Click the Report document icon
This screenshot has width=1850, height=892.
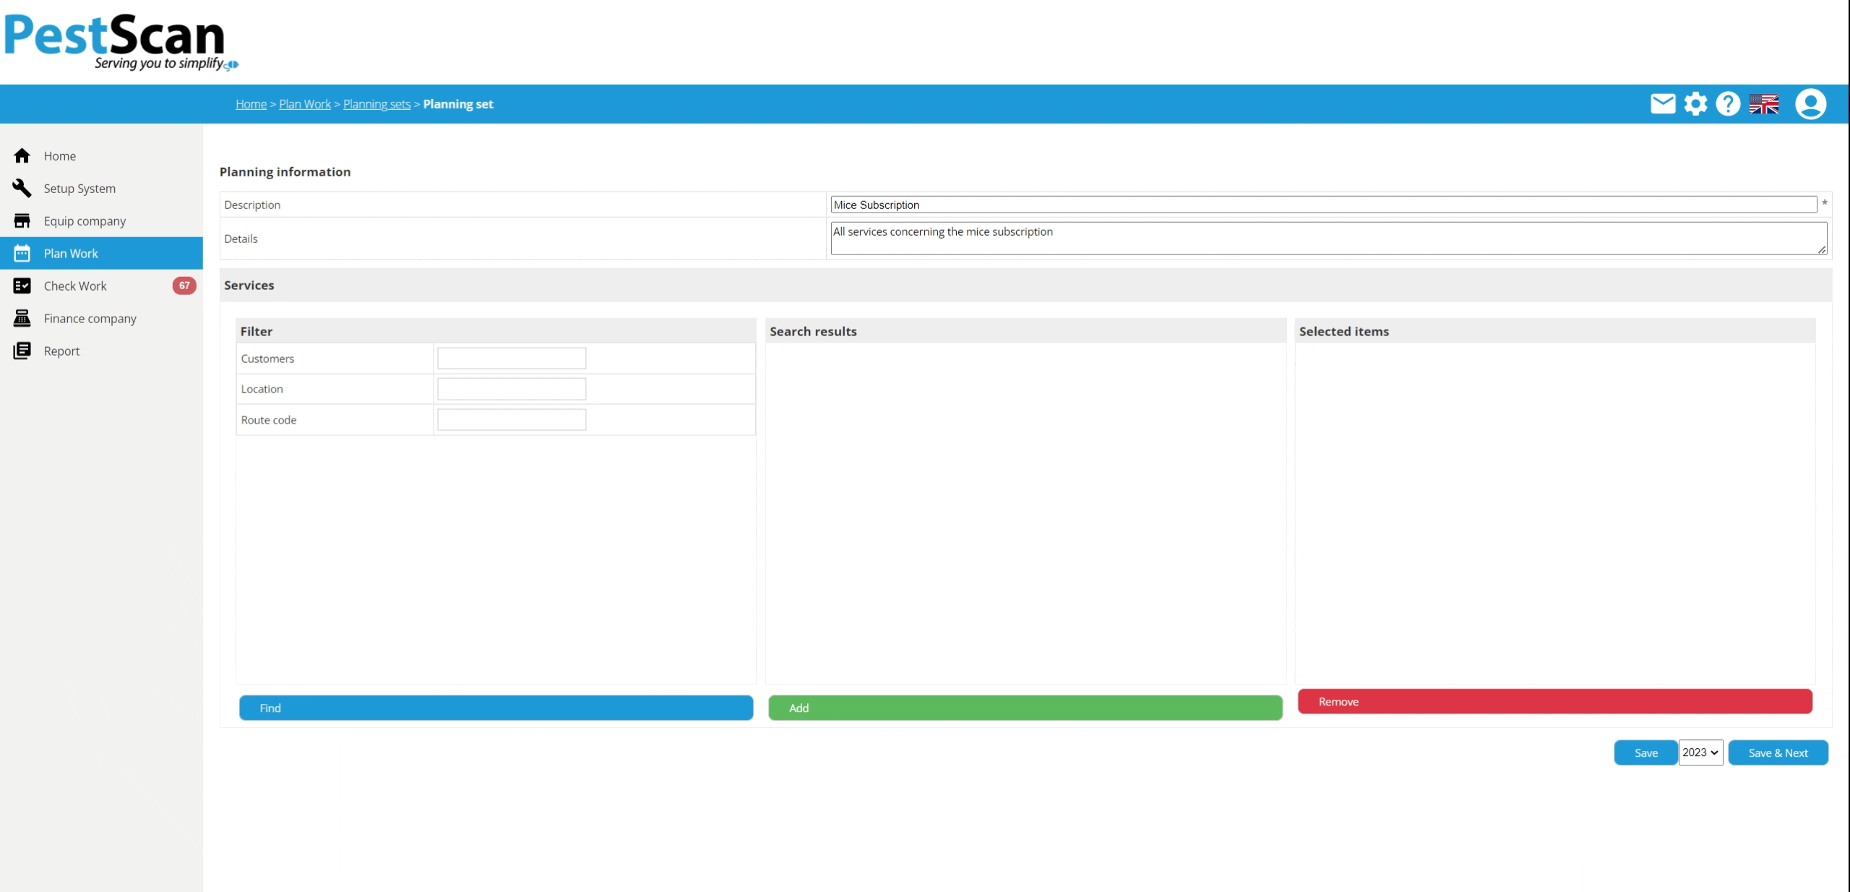[22, 351]
